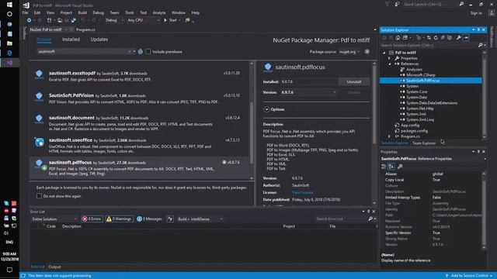This screenshot has height=279, width=497.
Task: Click the Alphabetical sort icon in the Properties panel
Action: click(x=391, y=167)
